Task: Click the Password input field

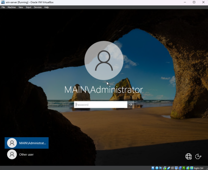Action: point(101,105)
